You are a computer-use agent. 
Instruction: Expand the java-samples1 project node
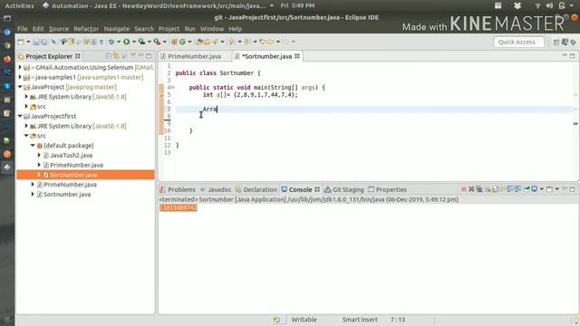20,77
